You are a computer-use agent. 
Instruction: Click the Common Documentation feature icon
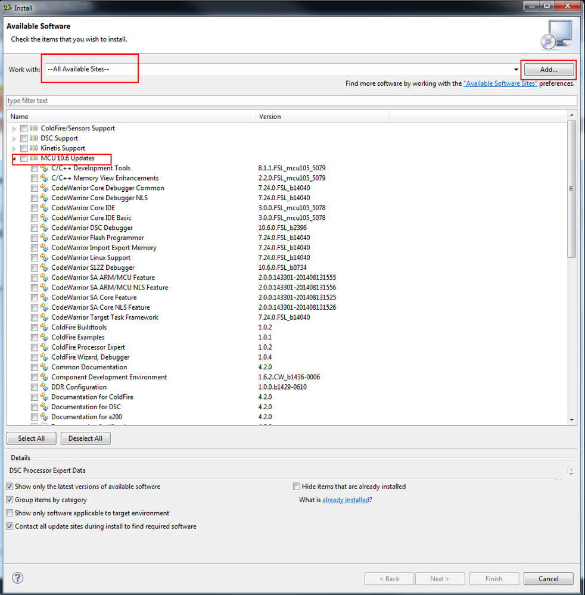45,367
